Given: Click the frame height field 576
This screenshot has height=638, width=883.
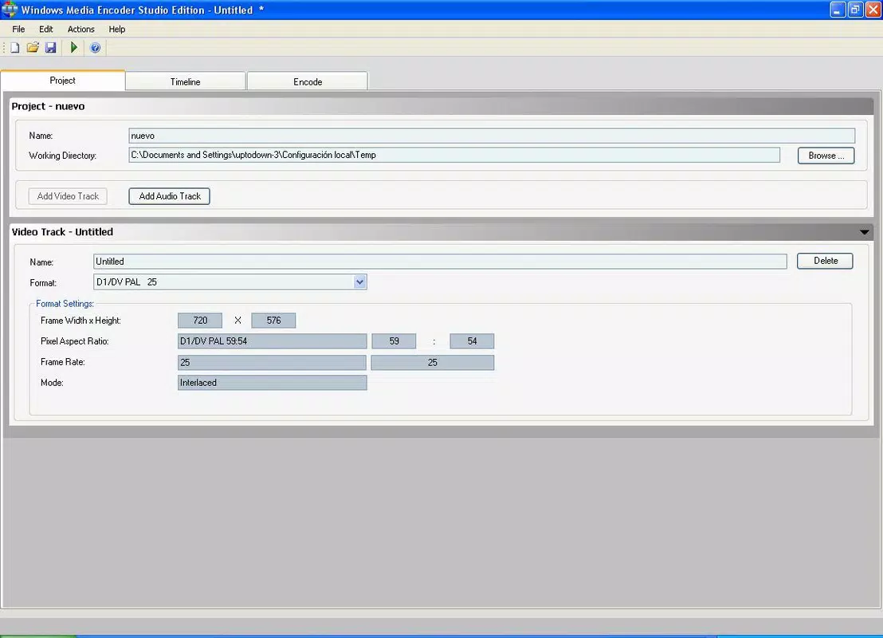Looking at the screenshot, I should click(273, 321).
